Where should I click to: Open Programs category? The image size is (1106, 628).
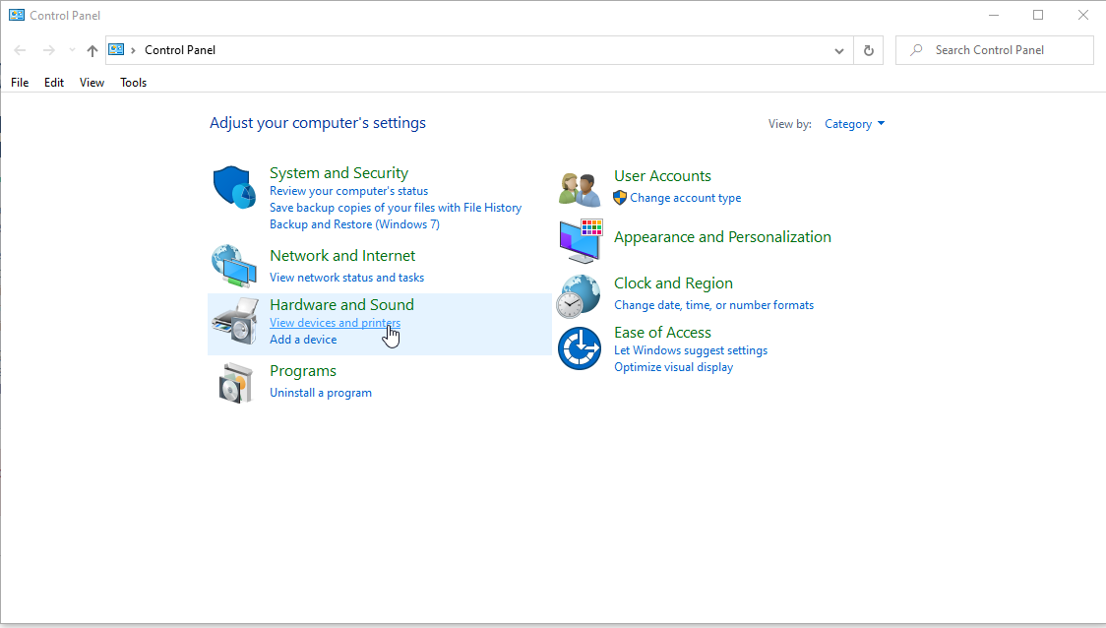click(x=303, y=371)
